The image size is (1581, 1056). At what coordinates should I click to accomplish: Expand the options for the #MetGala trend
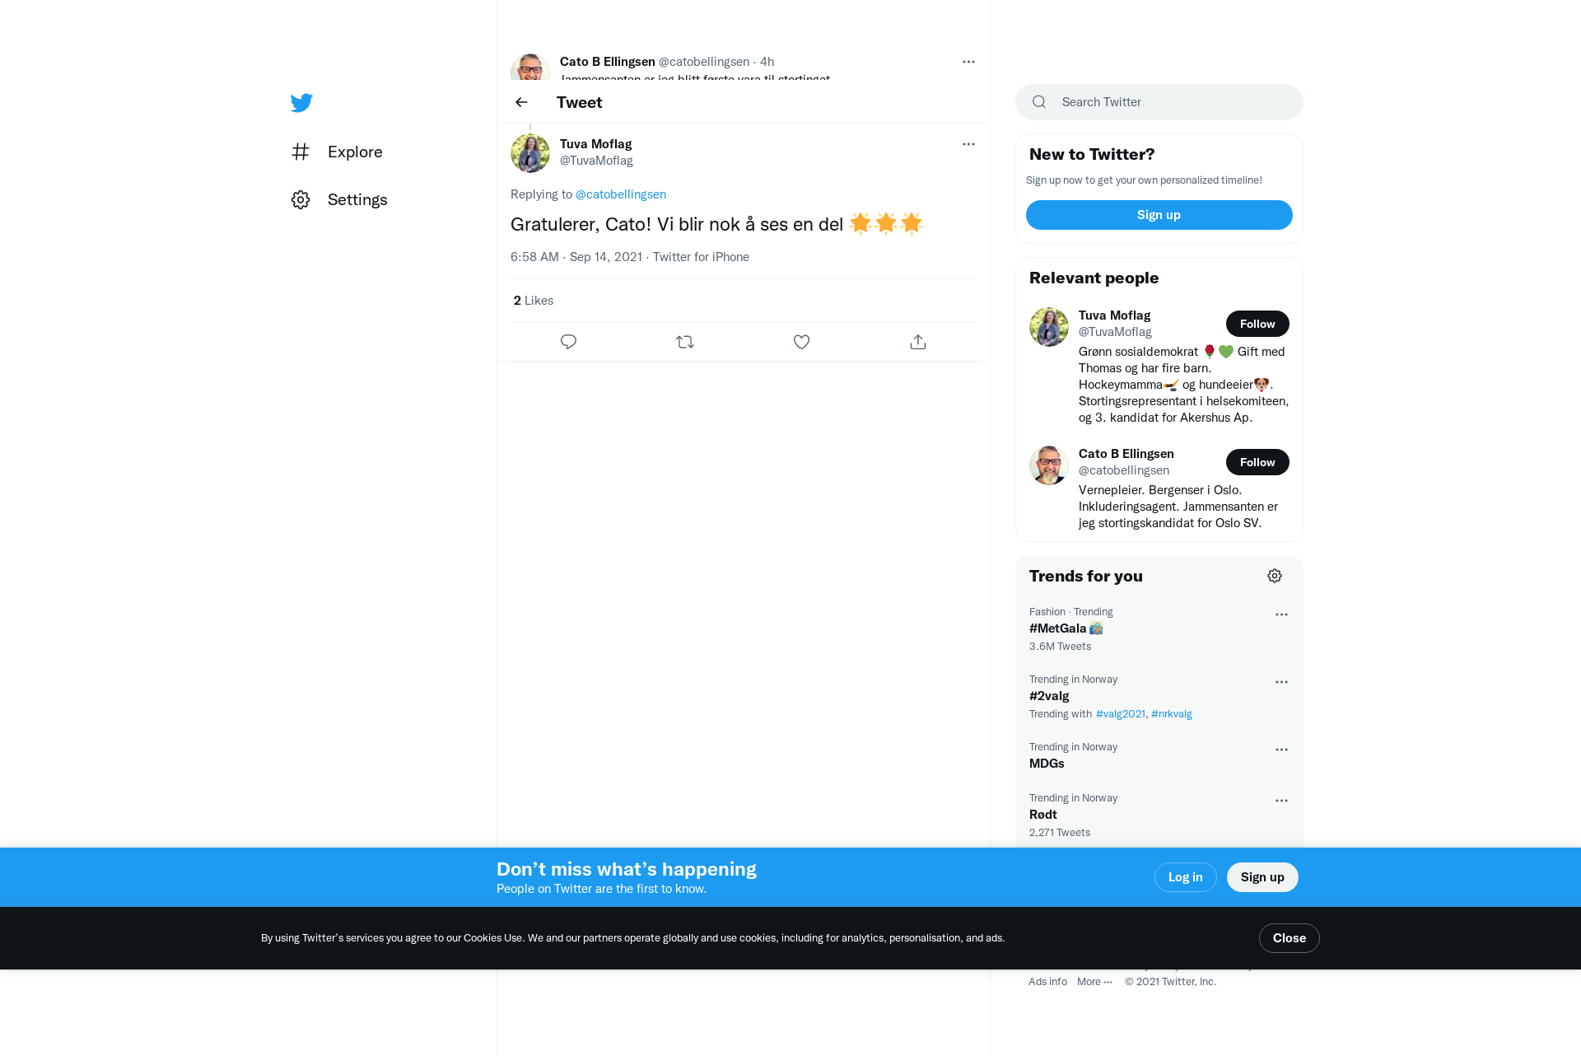click(x=1281, y=614)
